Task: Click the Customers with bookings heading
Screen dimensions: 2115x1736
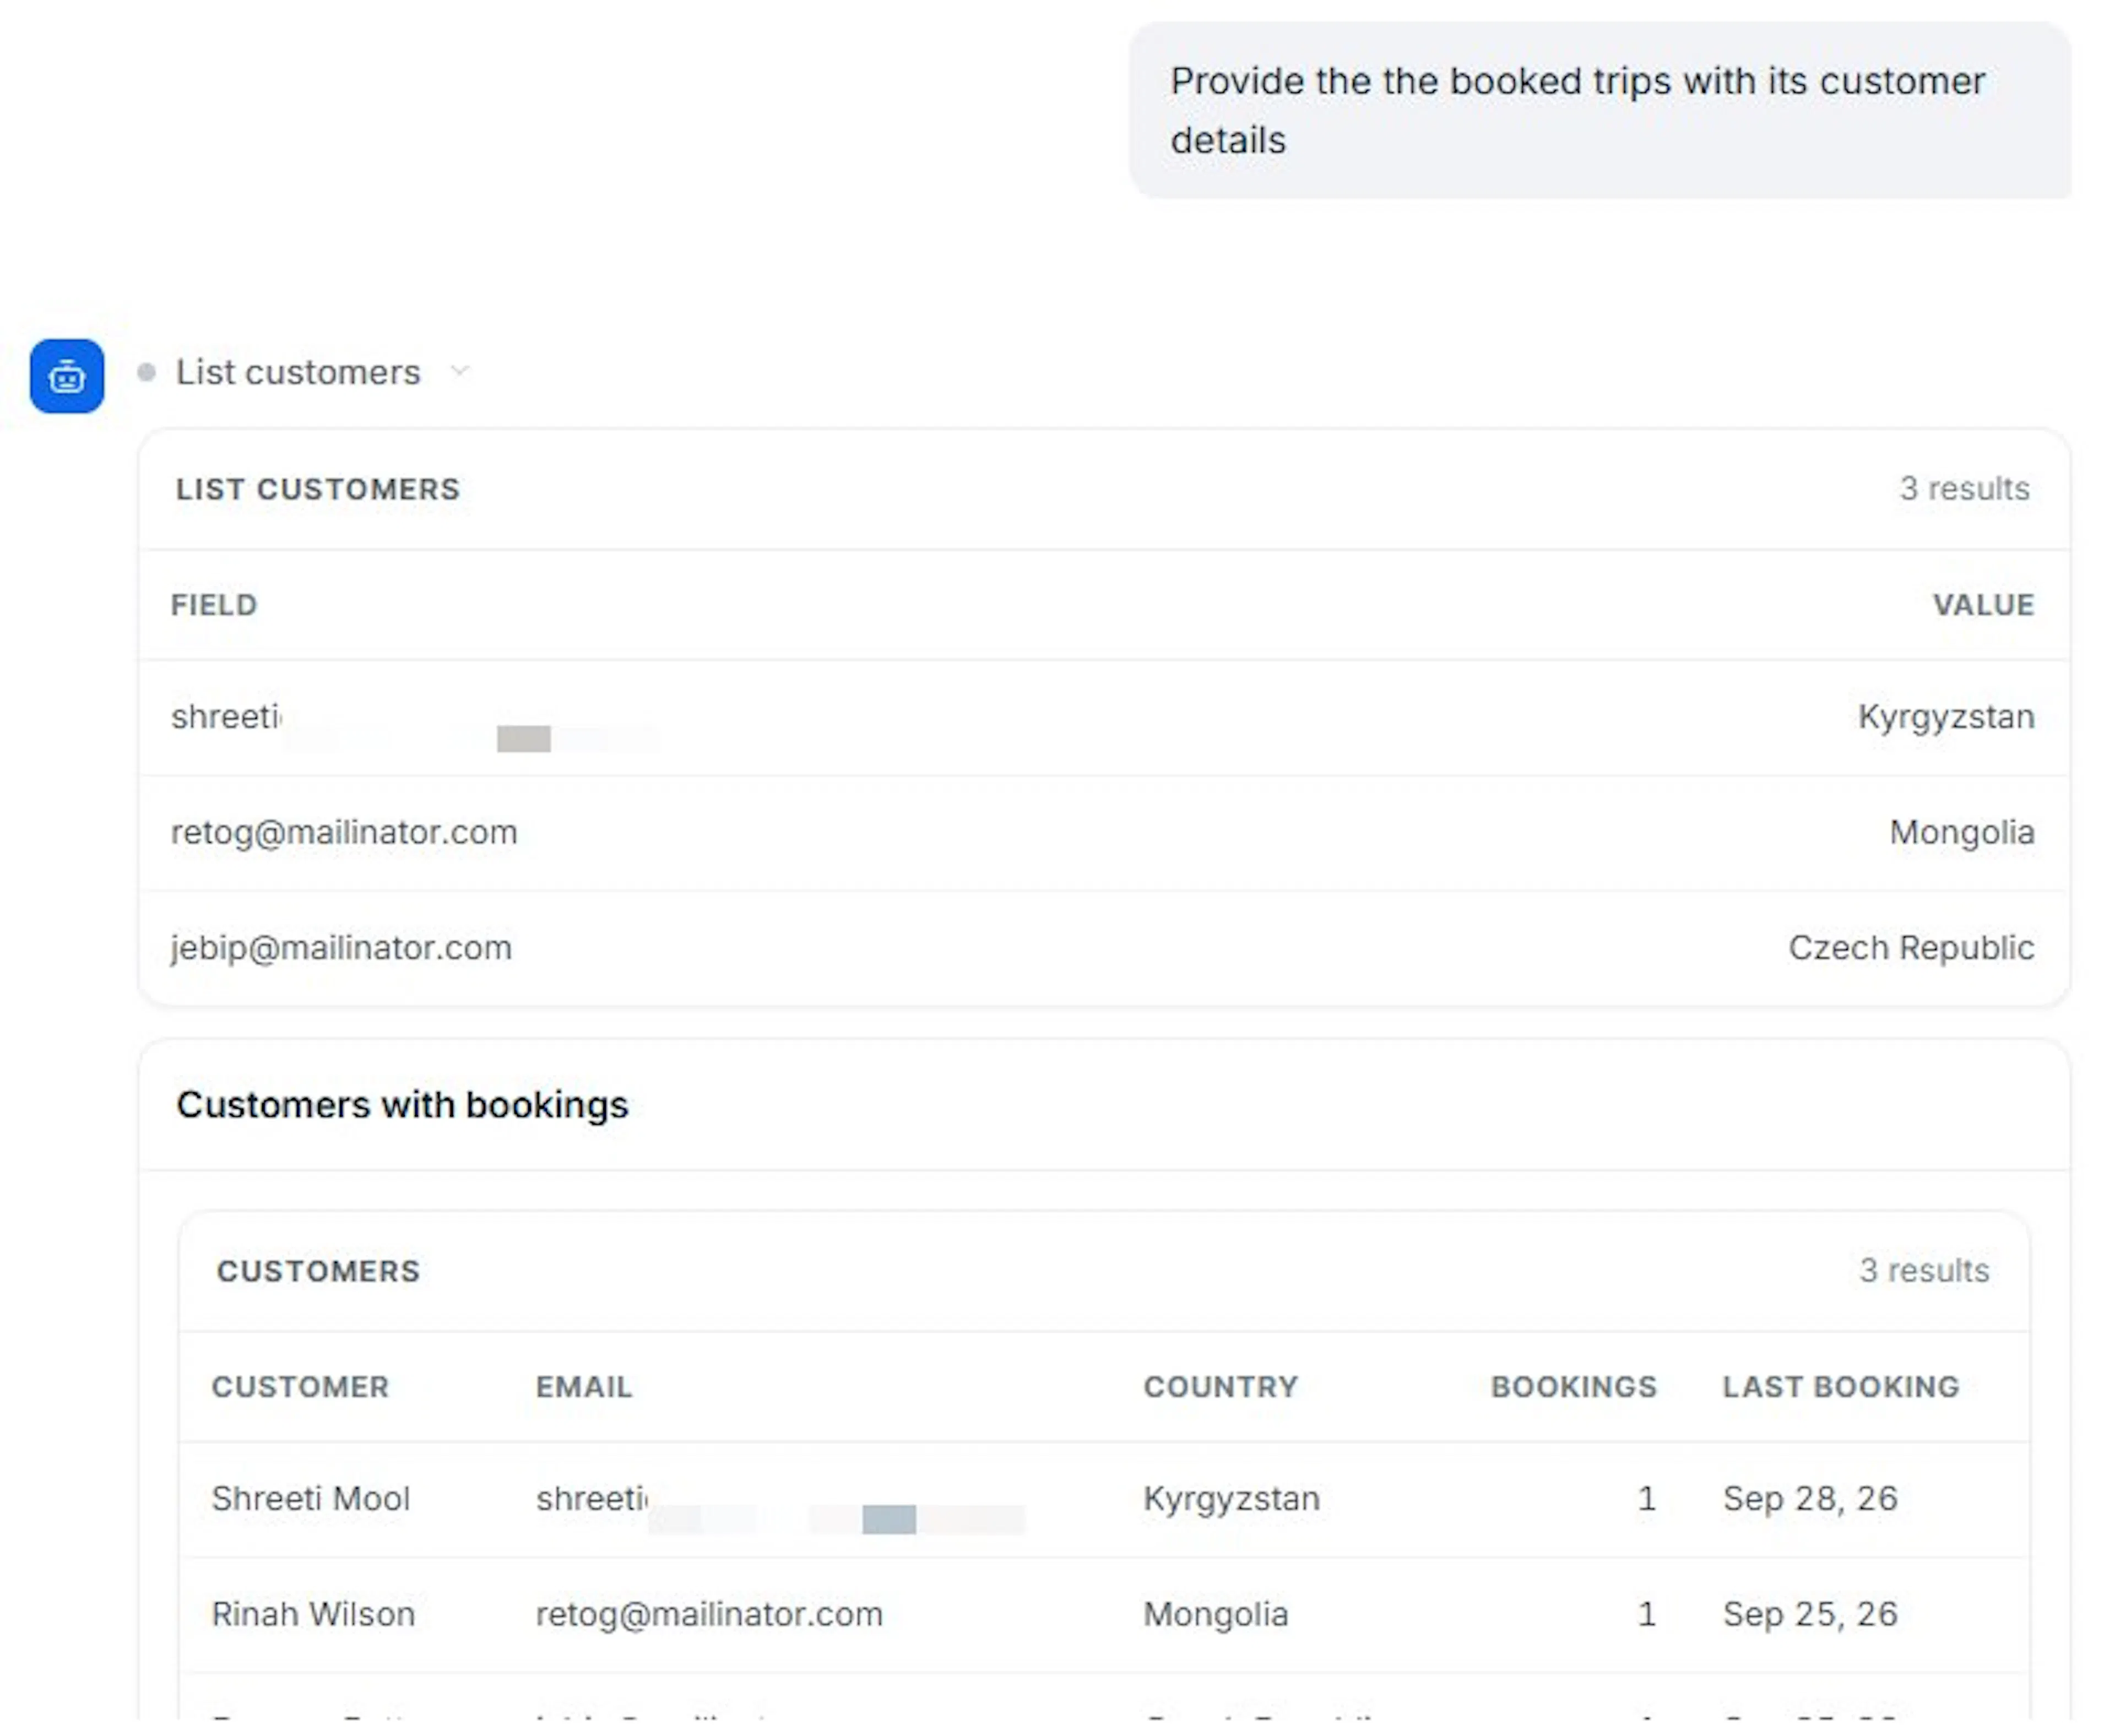Action: point(402,1105)
